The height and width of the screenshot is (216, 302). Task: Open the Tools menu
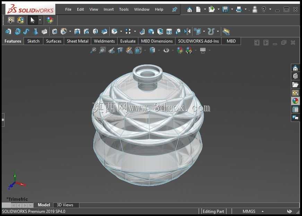point(124,9)
